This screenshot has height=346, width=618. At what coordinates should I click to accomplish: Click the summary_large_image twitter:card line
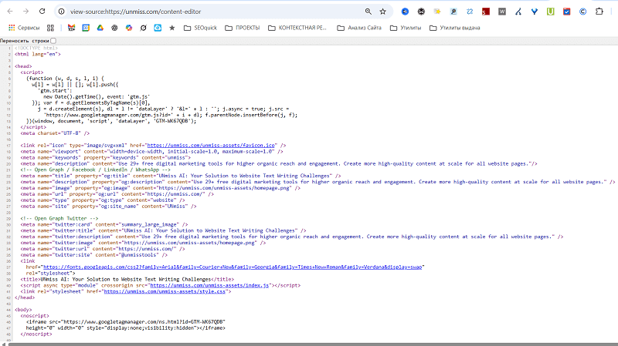pyautogui.click(x=104, y=224)
